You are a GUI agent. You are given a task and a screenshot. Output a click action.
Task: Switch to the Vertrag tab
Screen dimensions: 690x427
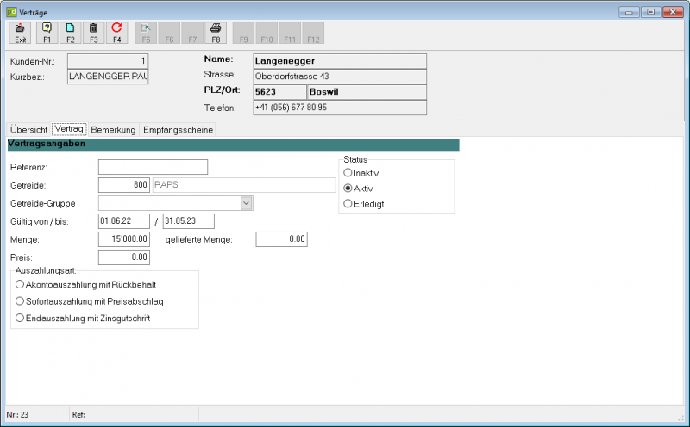pos(69,129)
